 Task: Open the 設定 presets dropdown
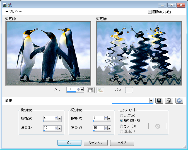pos(151,101)
